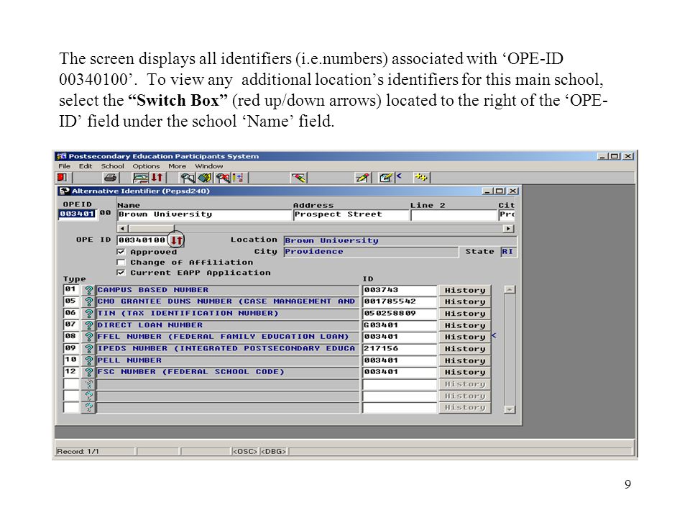Click help icon for FFEL Number row
This screenshot has width=690, height=518.
[x=89, y=337]
